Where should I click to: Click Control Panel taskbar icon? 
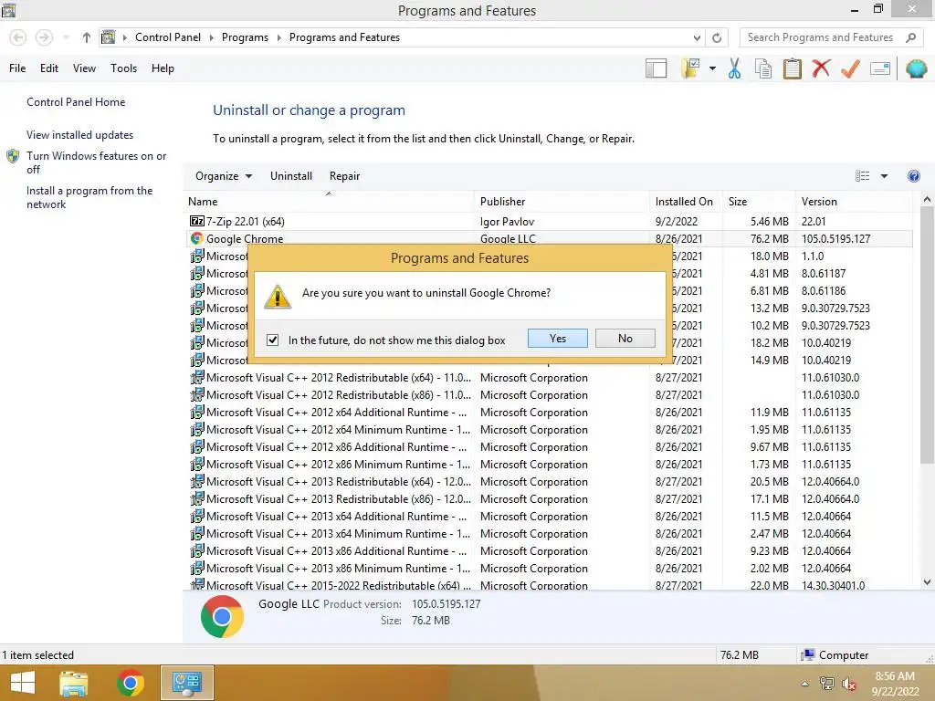pyautogui.click(x=186, y=683)
